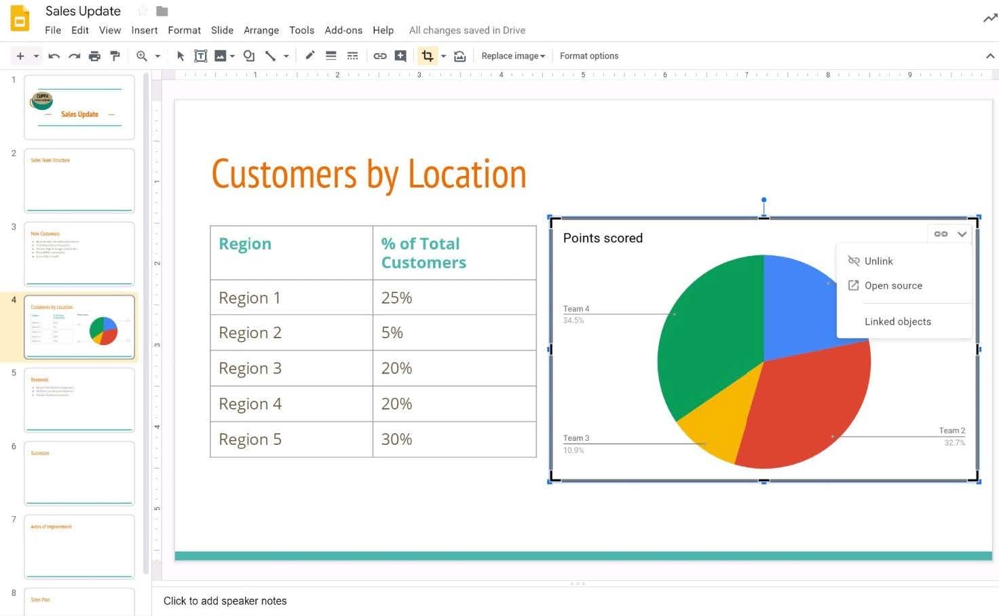Viewport: 999px width, 616px height.
Task: Open the insert image dropdown arrow
Action: [232, 56]
